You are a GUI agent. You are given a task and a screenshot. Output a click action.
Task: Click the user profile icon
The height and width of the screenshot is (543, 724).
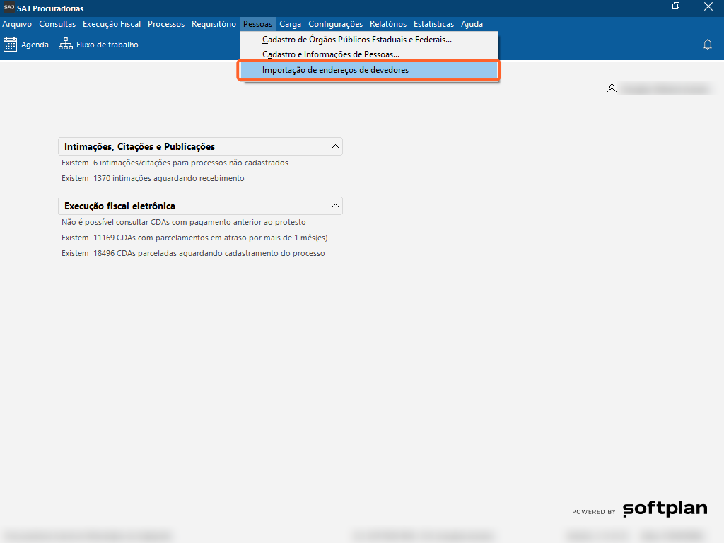(612, 88)
